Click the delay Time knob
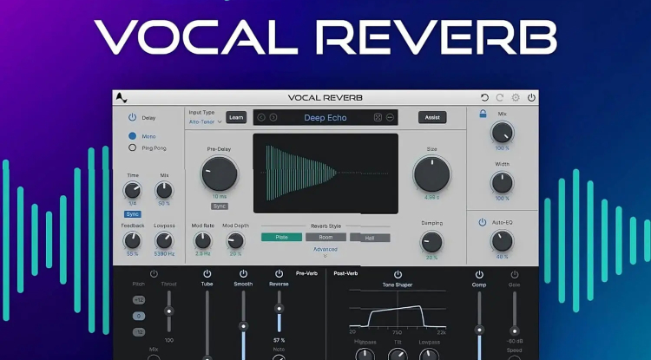The width and height of the screenshot is (651, 360). 133,190
